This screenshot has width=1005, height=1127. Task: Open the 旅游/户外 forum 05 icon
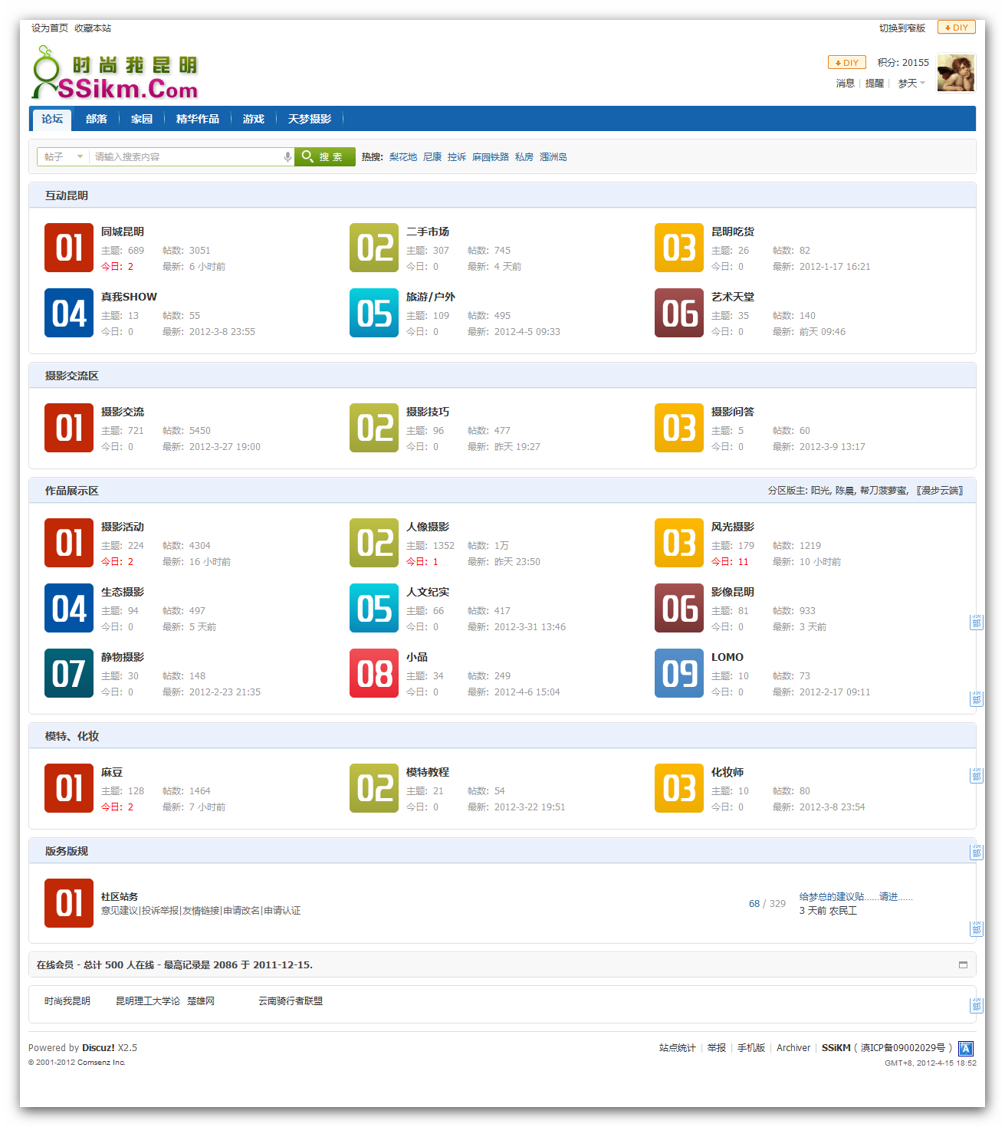pos(374,313)
